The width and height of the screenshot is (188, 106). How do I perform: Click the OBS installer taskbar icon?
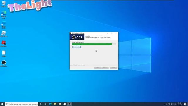(70, 104)
